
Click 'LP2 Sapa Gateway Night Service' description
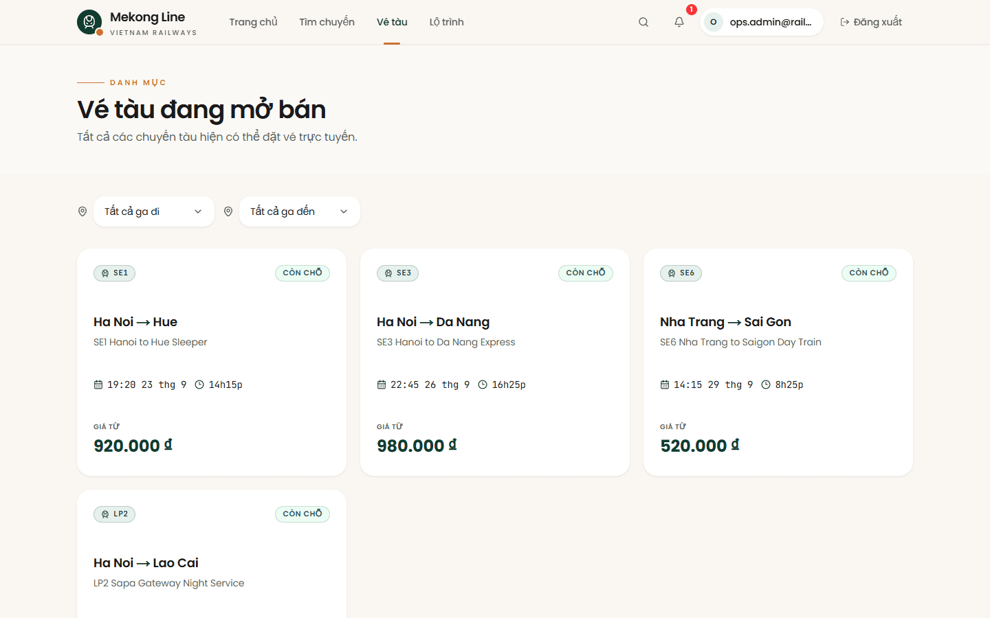(168, 583)
